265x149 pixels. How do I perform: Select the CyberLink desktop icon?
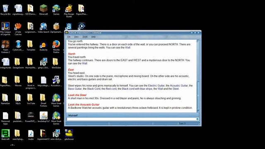pos(18,46)
